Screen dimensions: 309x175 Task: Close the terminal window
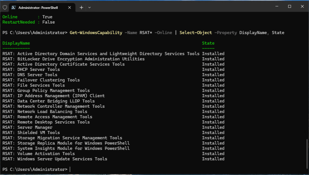[302, 6]
